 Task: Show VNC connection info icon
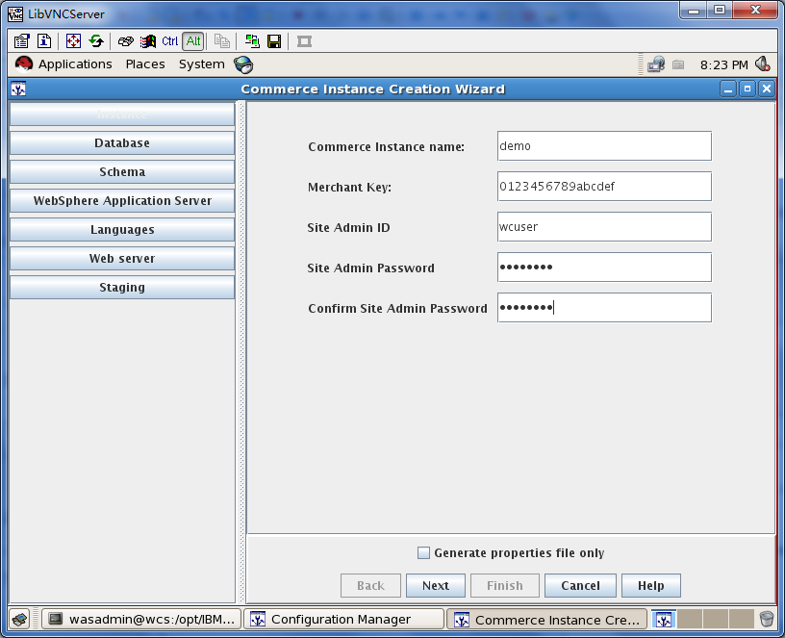pos(44,41)
